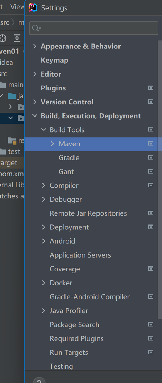The width and height of the screenshot is (162, 383).
Task: Select the test folder in Project tree
Action: [14, 151]
